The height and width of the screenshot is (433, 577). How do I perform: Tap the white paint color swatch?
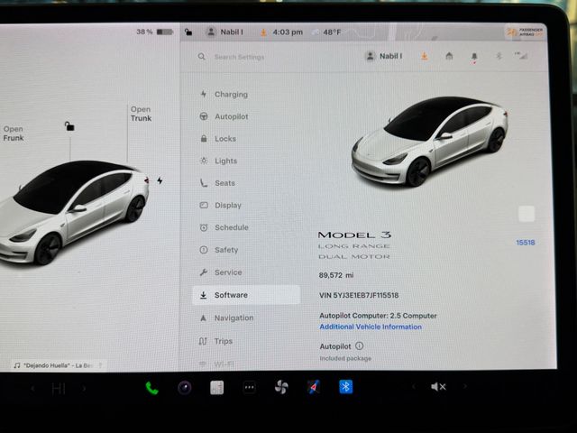527,214
